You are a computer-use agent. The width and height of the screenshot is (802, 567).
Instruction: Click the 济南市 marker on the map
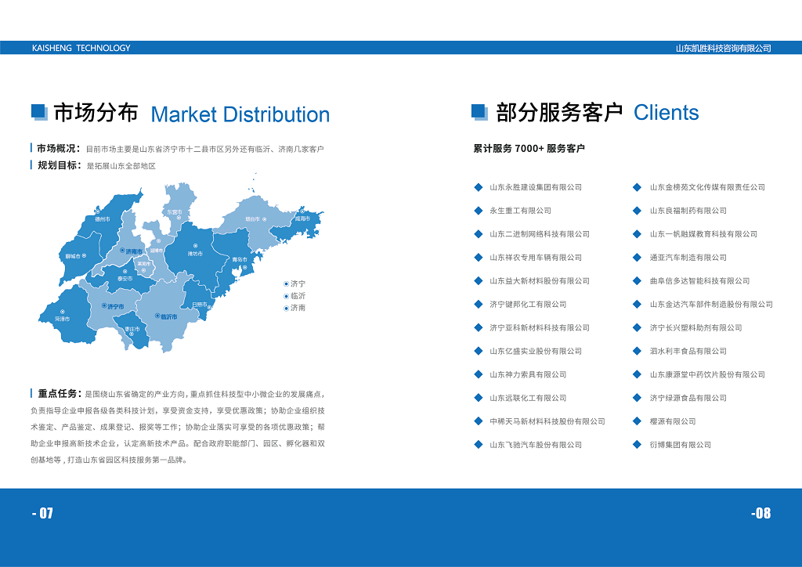[122, 251]
